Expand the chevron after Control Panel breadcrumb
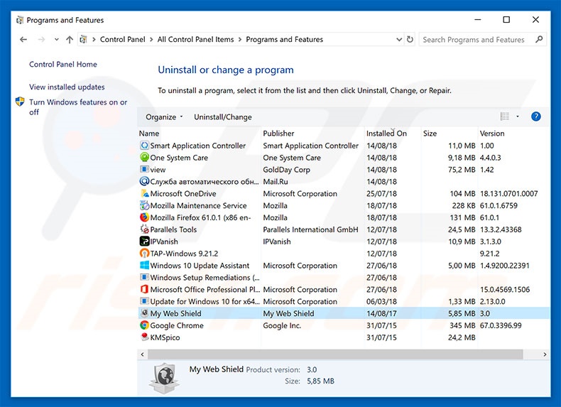This screenshot has height=407, width=561. click(x=151, y=39)
